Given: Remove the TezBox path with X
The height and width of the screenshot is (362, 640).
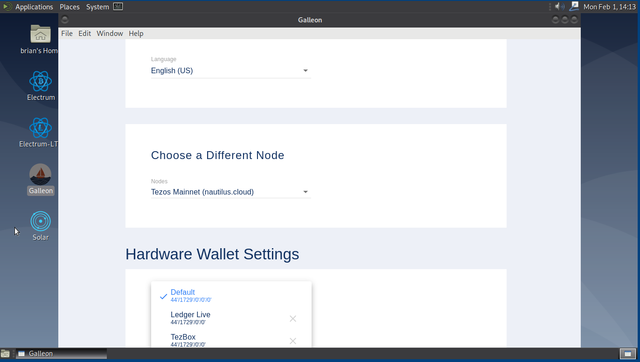Looking at the screenshot, I should 293,341.
